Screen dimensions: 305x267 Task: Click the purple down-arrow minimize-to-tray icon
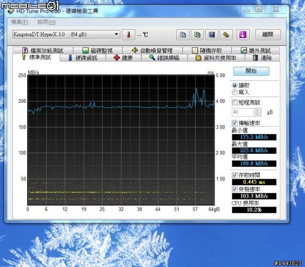click(x=243, y=35)
